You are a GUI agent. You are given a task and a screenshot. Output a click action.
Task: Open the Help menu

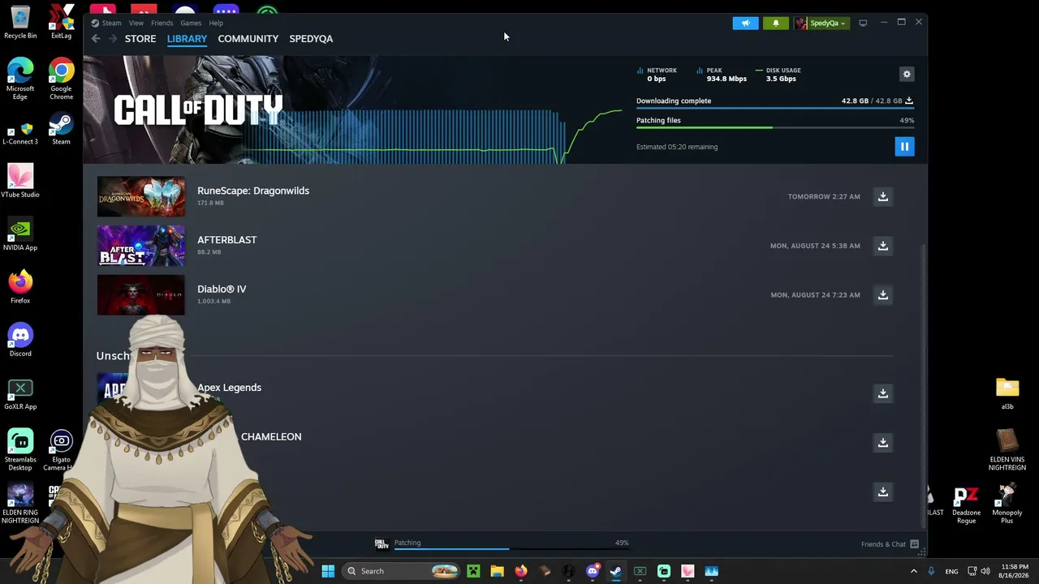[216, 23]
